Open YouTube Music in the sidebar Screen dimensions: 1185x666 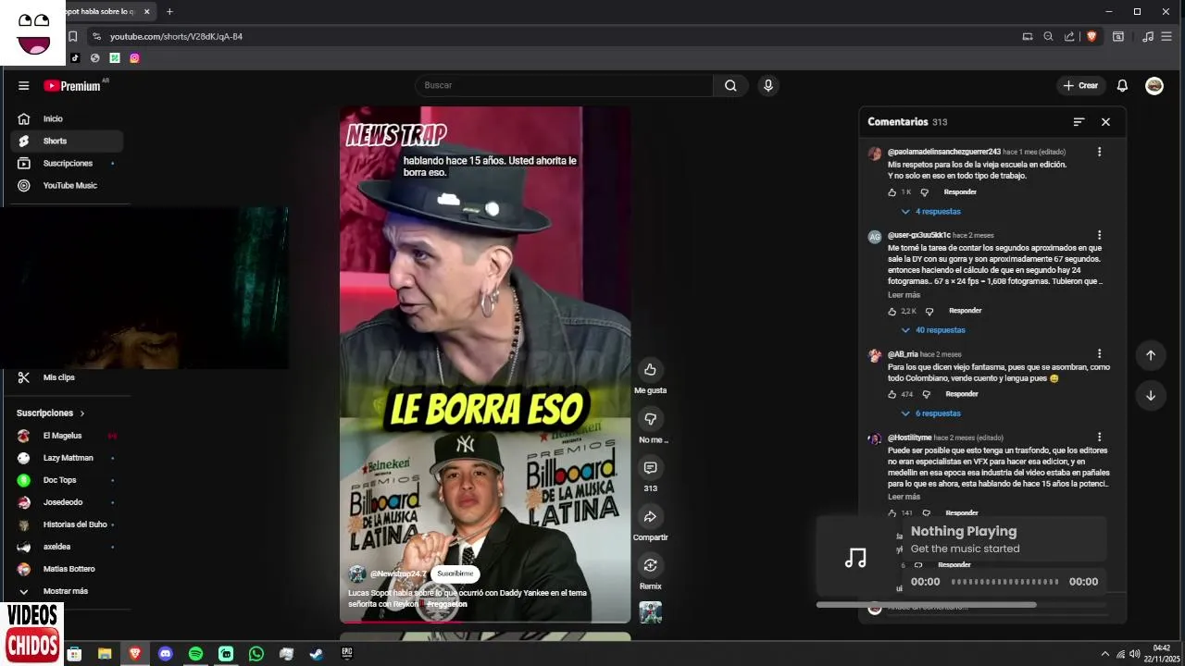pos(67,185)
